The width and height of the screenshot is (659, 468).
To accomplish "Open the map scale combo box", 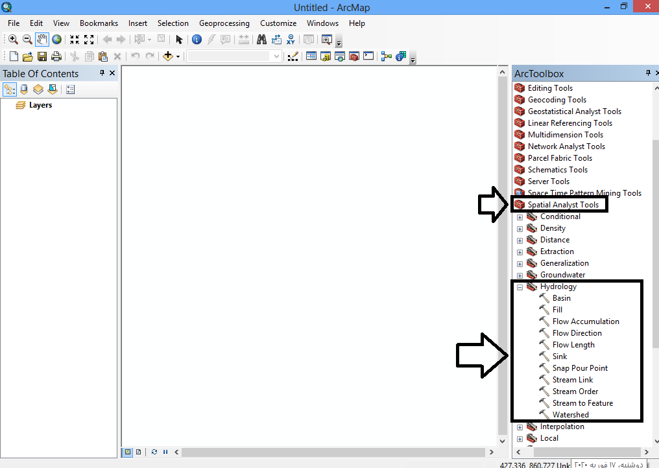I will point(234,56).
